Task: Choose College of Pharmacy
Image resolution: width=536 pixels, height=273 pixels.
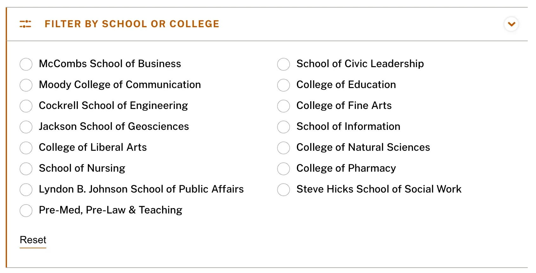Action: 283,168
